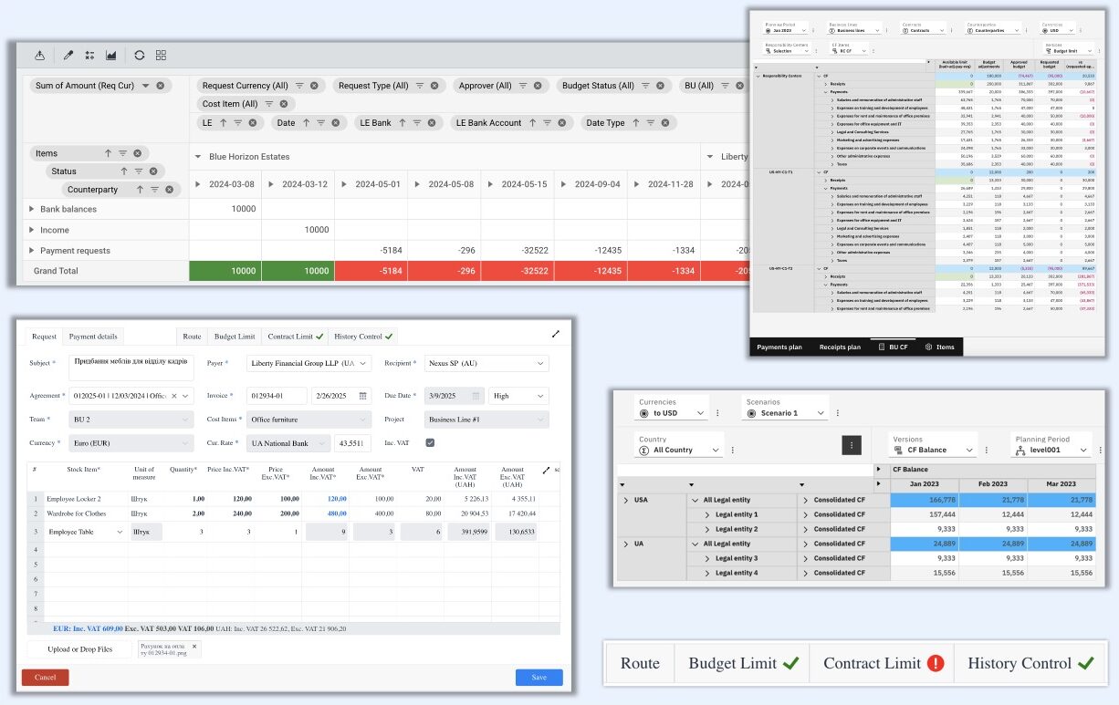This screenshot has height=705, width=1119.
Task: Open filter on the Date Type chip
Action: [x=653, y=123]
